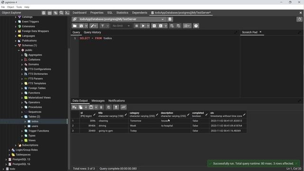Expand the Functions node

22,93
